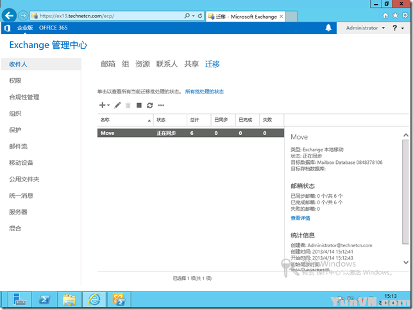Image resolution: width=413 pixels, height=310 pixels.
Task: Open Server Manager from taskbar
Action: [19, 300]
